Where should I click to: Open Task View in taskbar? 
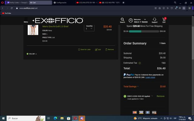tap(48, 118)
